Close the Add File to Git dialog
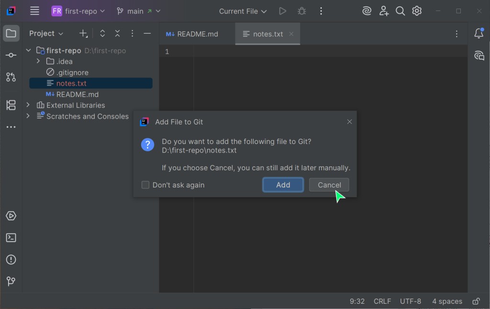490x309 pixels. [349, 122]
